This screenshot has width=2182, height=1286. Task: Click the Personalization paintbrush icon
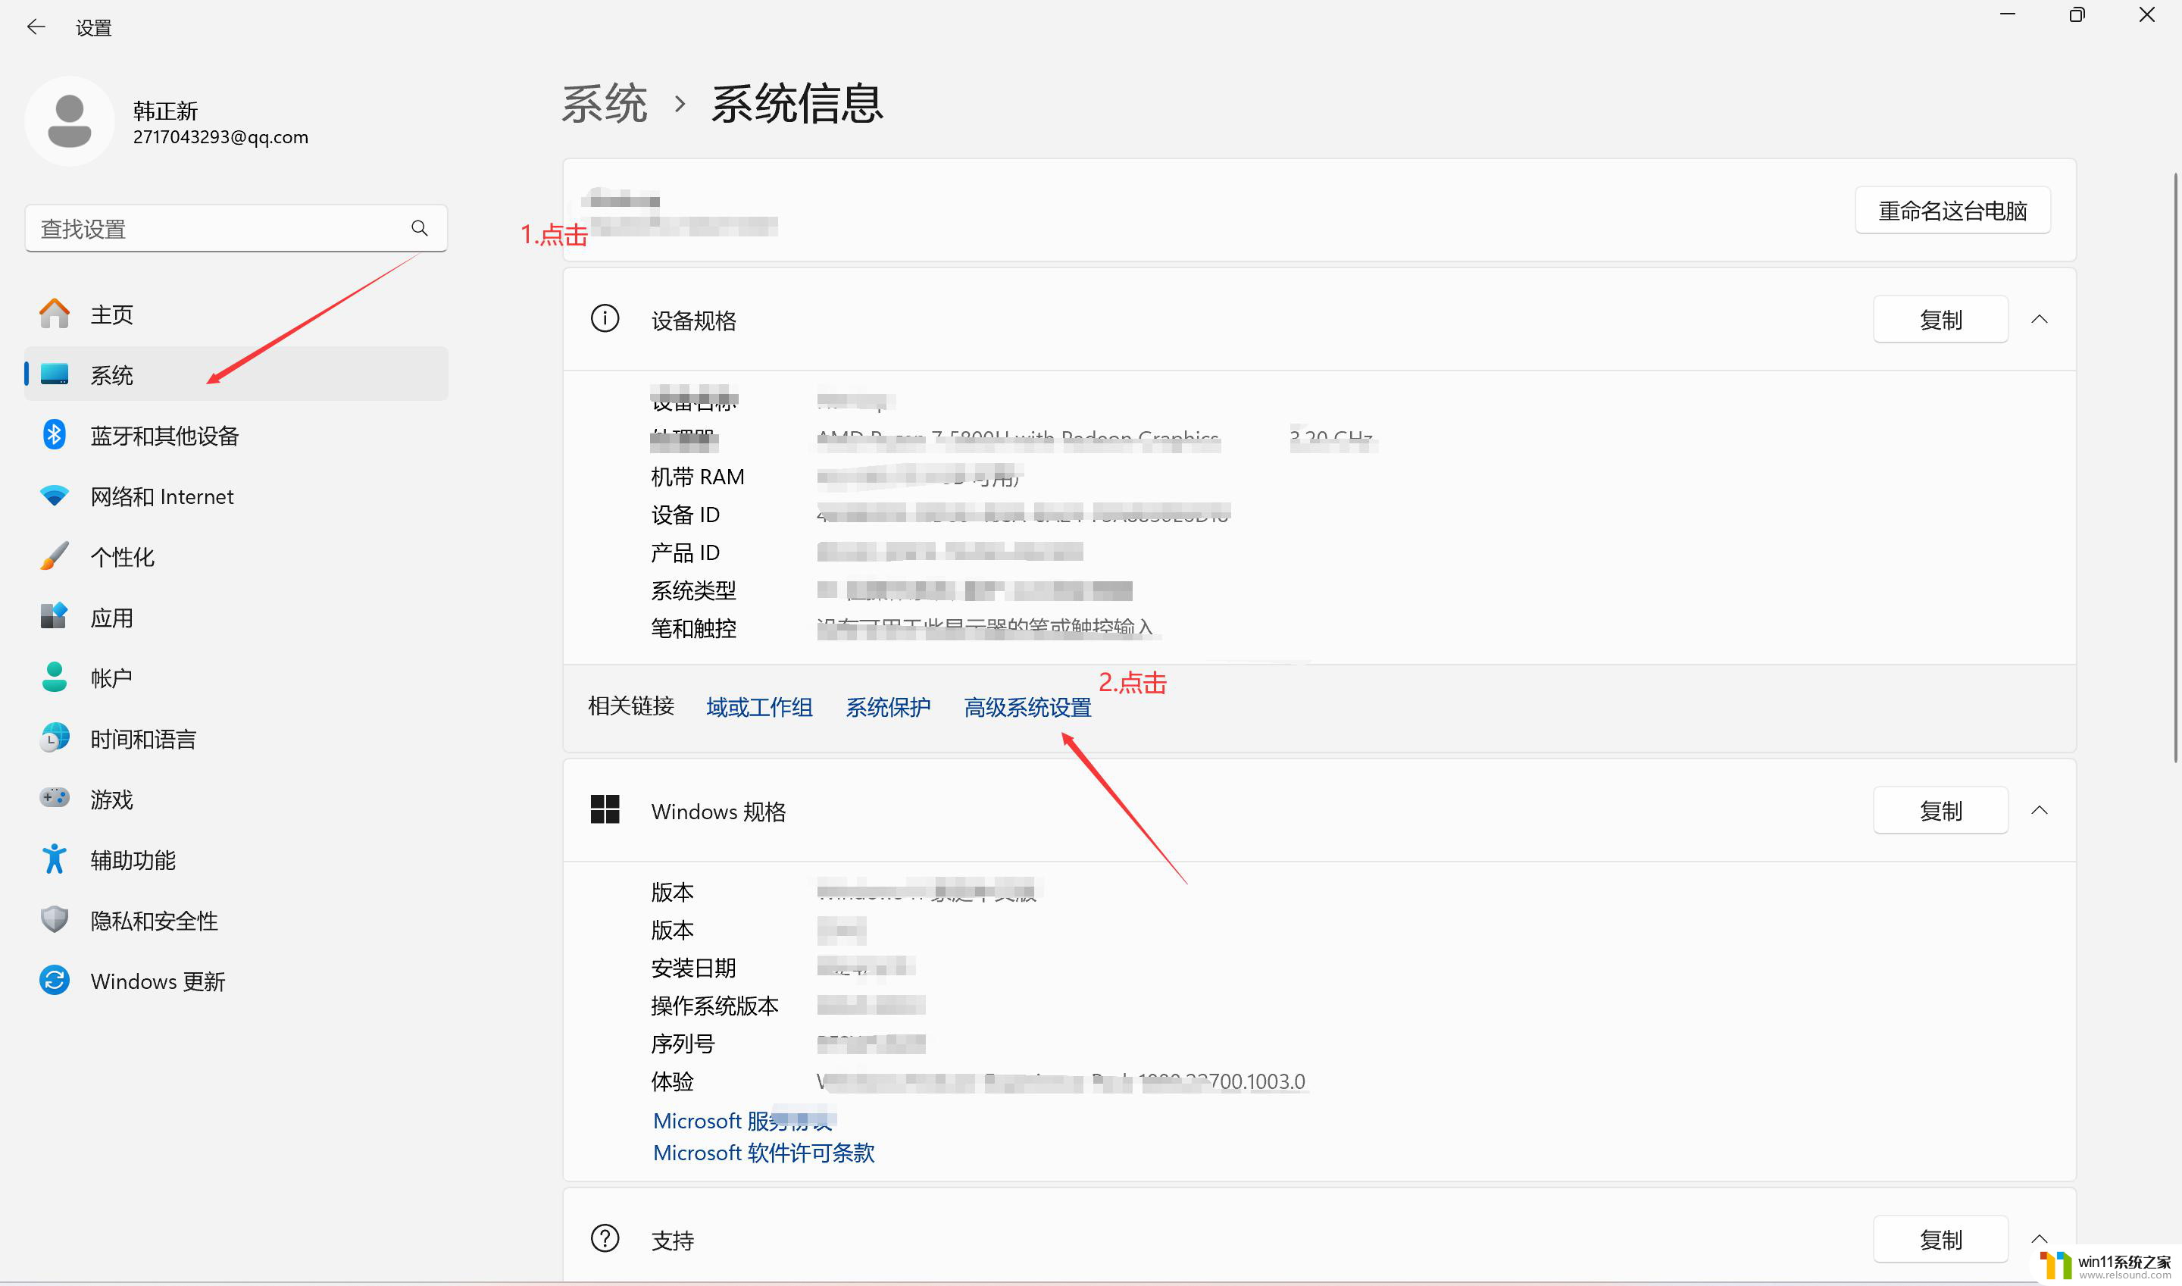(55, 556)
